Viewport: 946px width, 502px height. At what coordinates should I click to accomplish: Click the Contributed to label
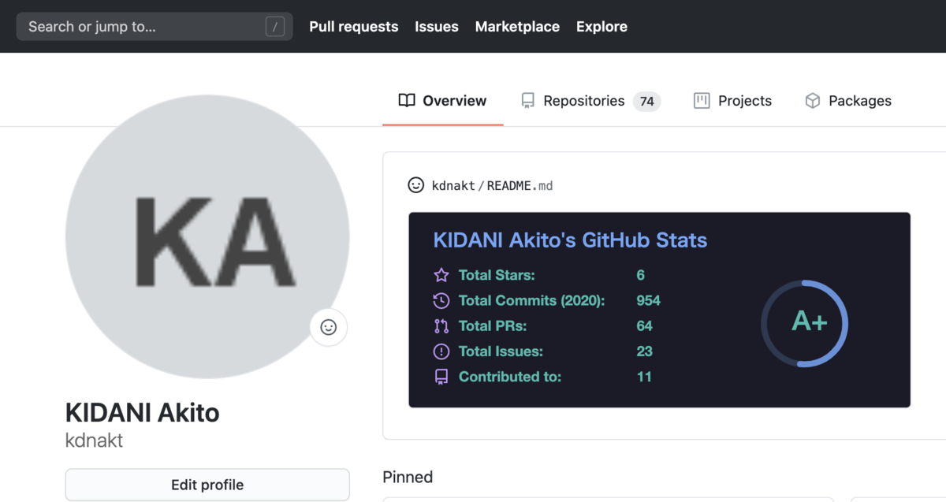pos(510,377)
